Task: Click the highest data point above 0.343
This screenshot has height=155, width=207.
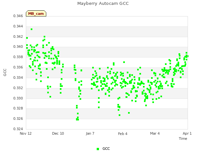Action: click(32, 29)
